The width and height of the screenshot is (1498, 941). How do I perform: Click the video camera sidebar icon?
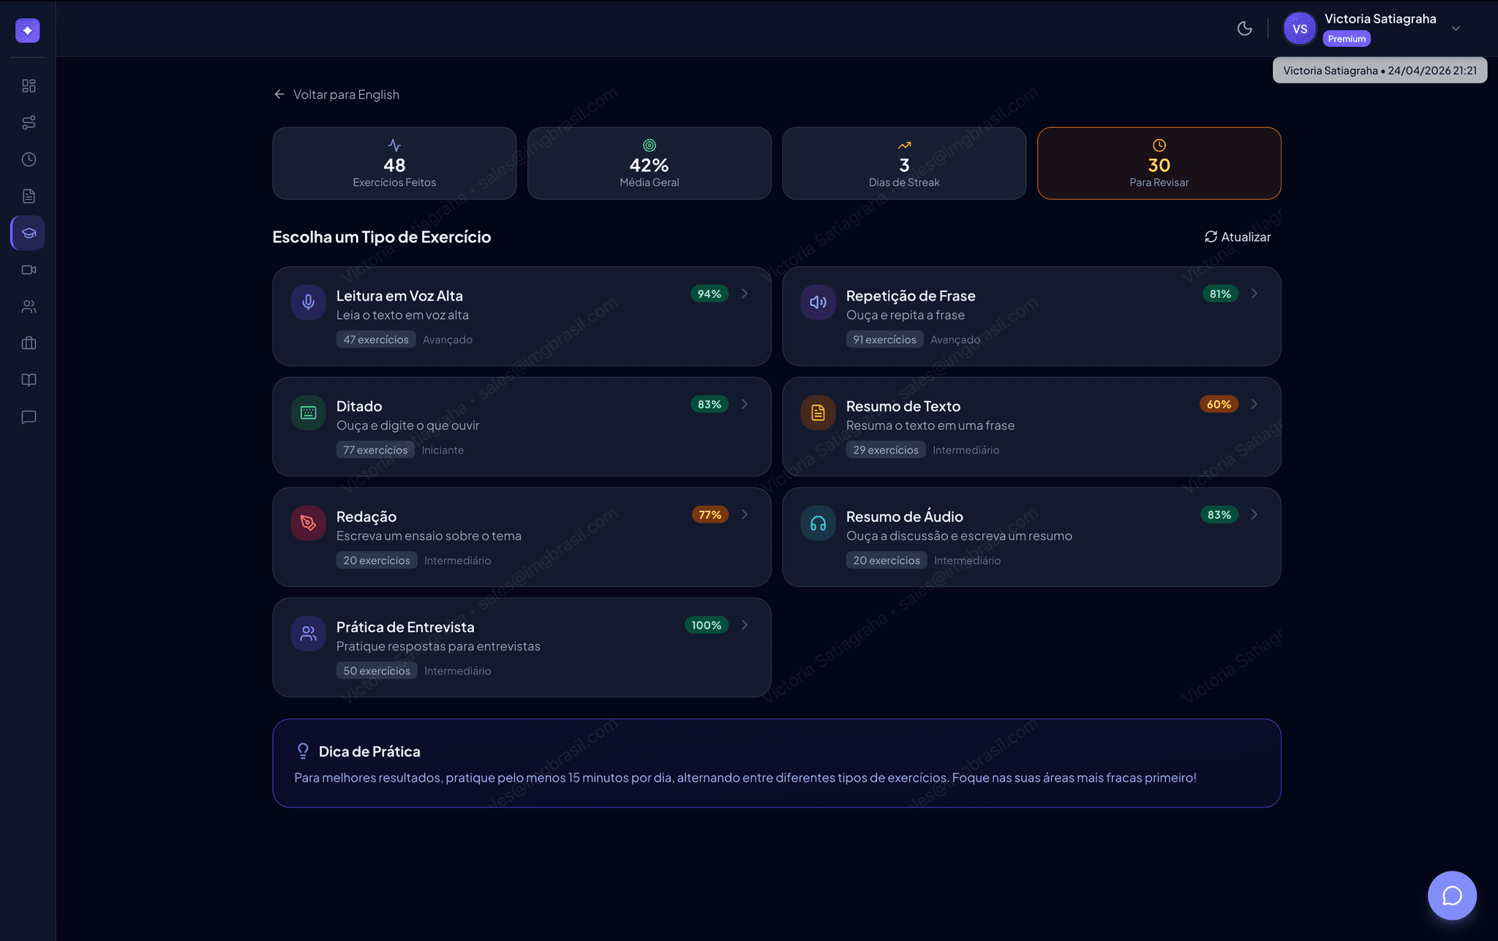(29, 270)
